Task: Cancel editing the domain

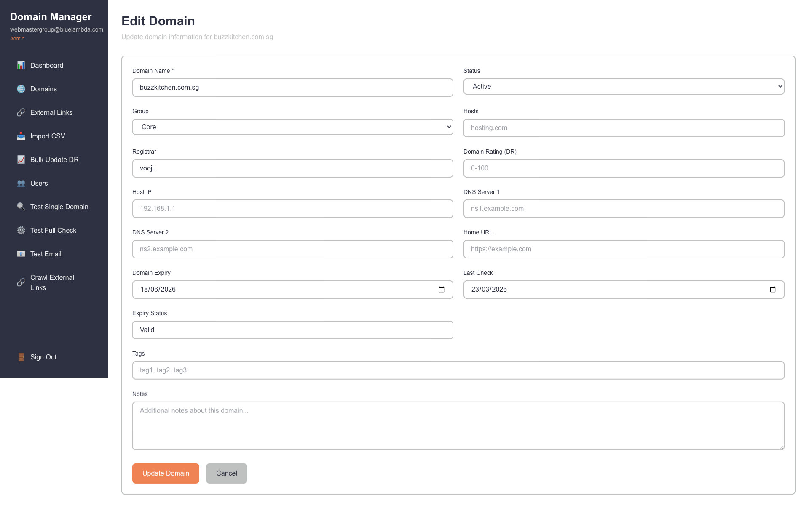Action: click(x=226, y=473)
